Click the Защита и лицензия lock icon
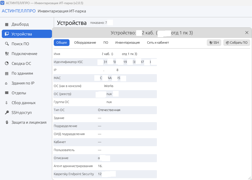 coord(7,122)
